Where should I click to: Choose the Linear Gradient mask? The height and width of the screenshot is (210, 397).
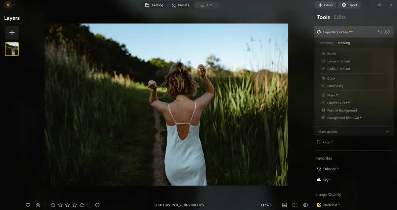click(x=338, y=61)
